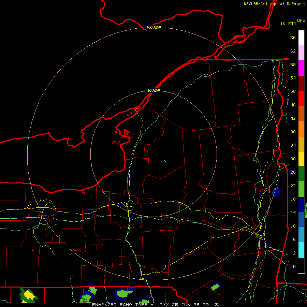The height and width of the screenshot is (307, 307).
Task: Click the 42 legend scale label
Action: tap(293, 118)
